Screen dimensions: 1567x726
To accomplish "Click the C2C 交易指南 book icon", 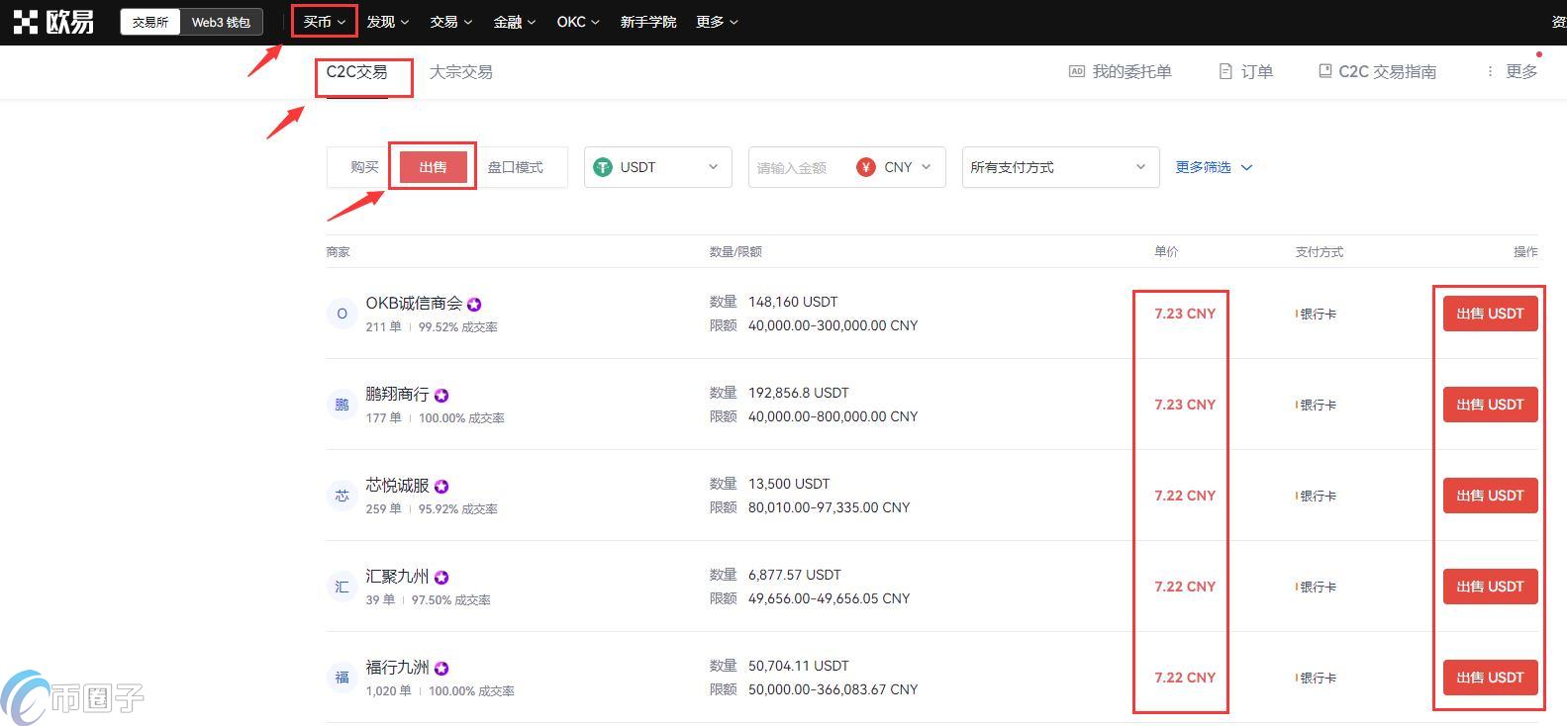I will [1324, 71].
